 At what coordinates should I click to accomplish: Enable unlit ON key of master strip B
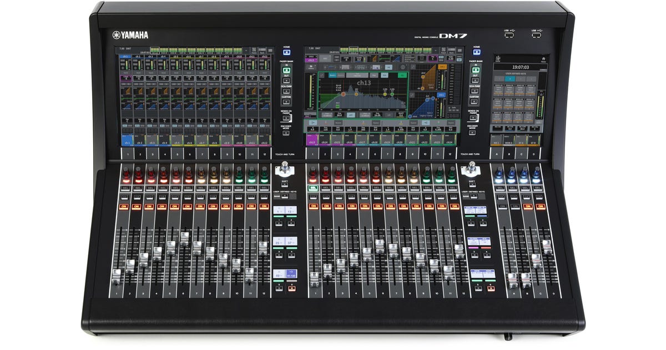tap(515, 207)
